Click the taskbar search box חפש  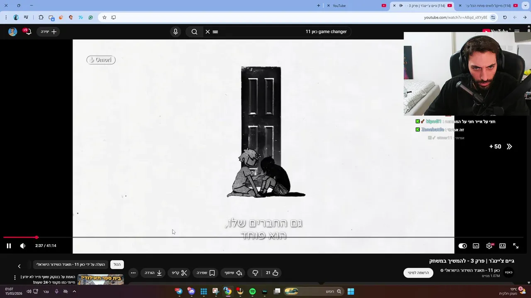pos(313,291)
